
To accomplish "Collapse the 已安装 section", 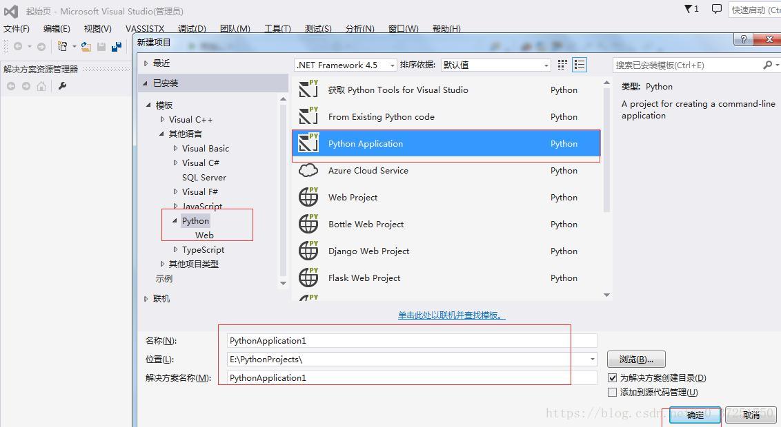I will 145,83.
